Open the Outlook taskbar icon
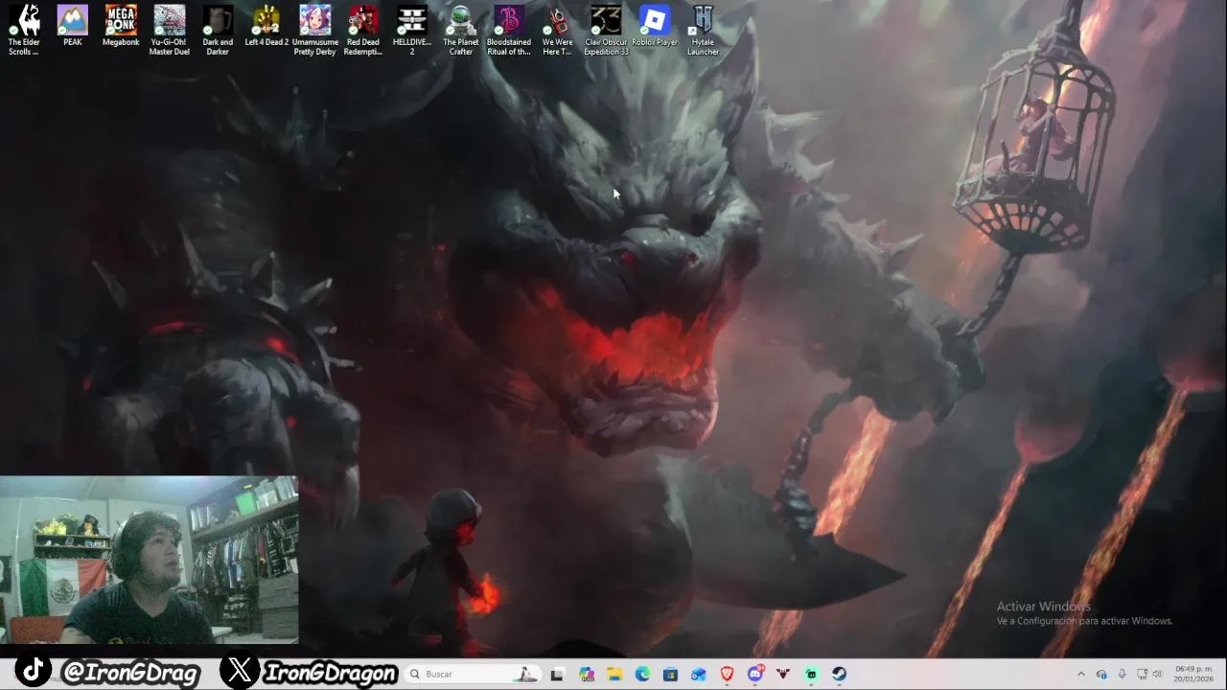The width and height of the screenshot is (1227, 690). pos(699,674)
